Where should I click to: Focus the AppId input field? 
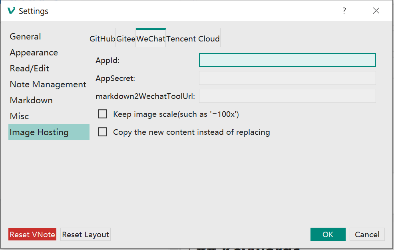287,60
